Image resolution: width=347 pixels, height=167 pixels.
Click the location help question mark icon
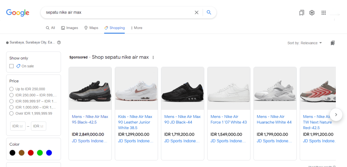click(59, 43)
